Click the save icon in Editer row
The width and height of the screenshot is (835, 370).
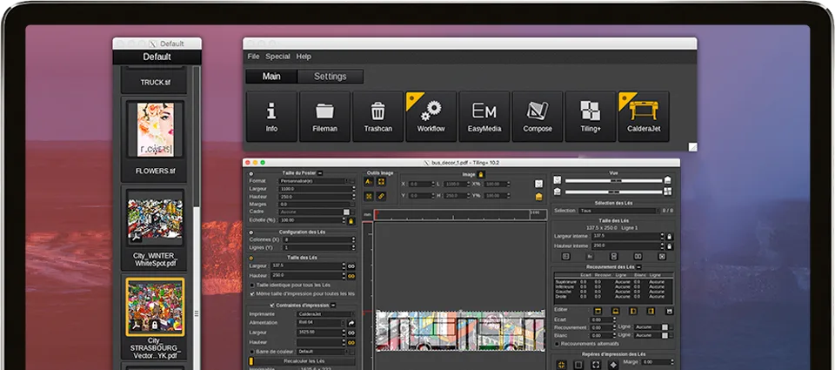coord(670,311)
